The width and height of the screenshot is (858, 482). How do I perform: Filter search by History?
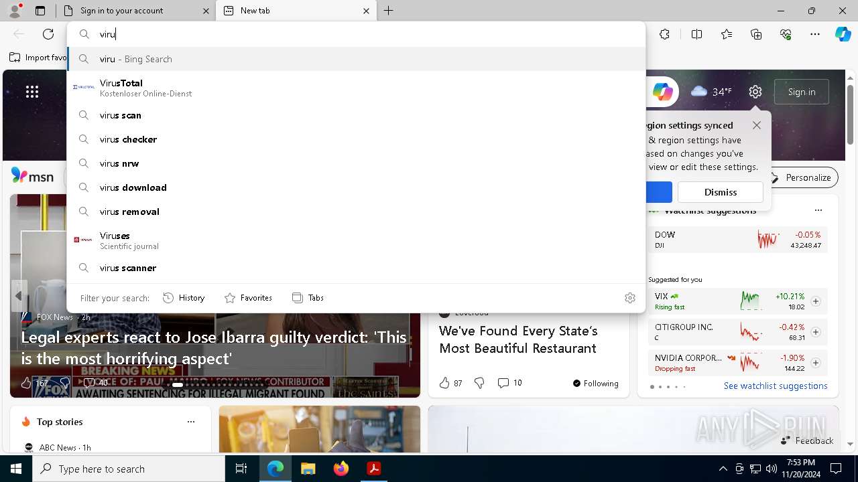tap(184, 298)
